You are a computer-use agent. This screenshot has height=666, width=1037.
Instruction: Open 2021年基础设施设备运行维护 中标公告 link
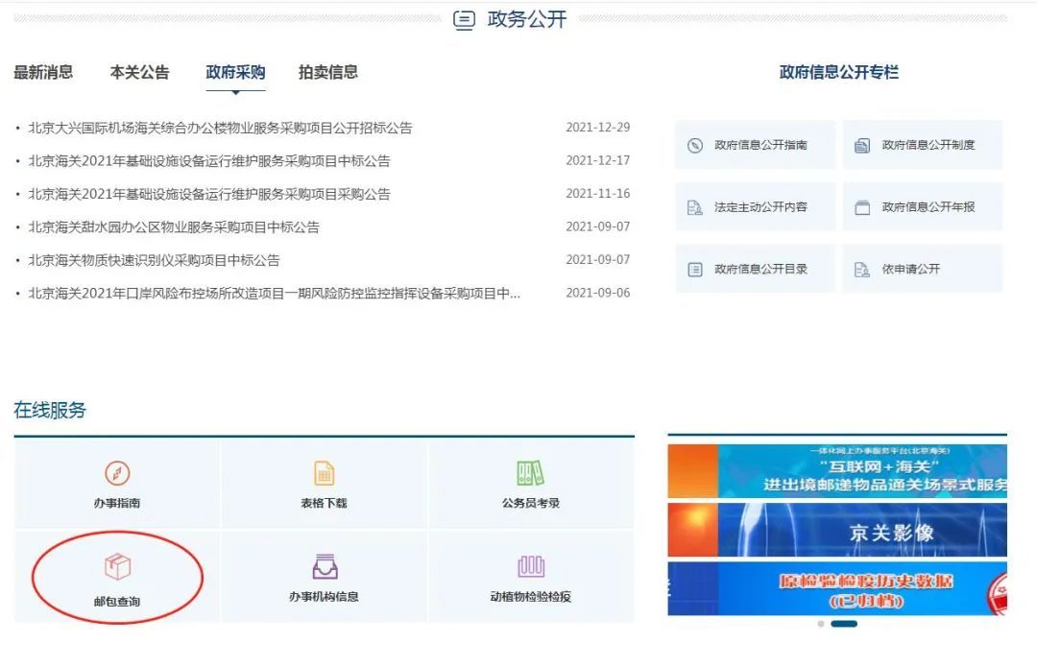click(209, 160)
